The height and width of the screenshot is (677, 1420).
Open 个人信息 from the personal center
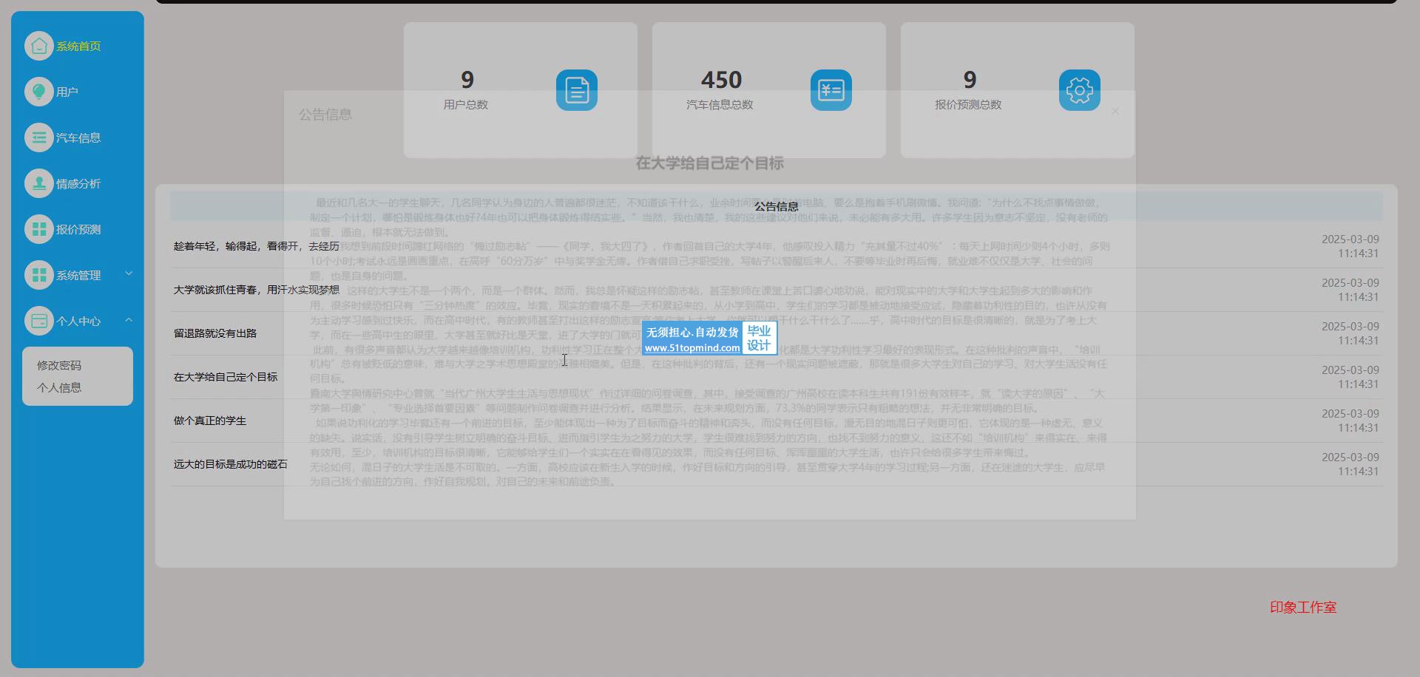point(59,387)
